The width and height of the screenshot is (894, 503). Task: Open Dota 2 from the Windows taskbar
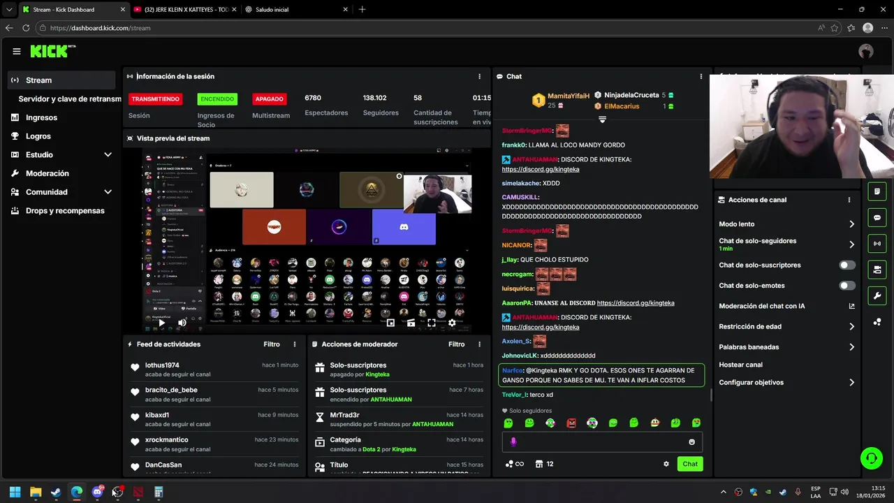138,492
